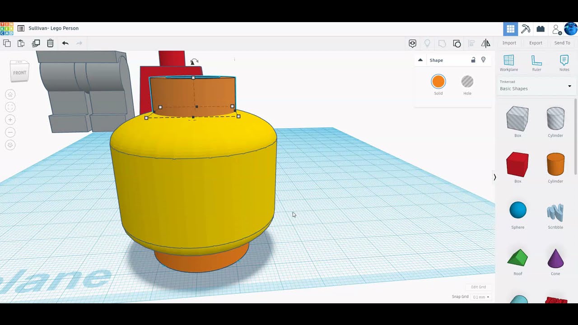Pick the blue Sphere shape
Viewport: 578px width, 325px height.
tap(518, 210)
